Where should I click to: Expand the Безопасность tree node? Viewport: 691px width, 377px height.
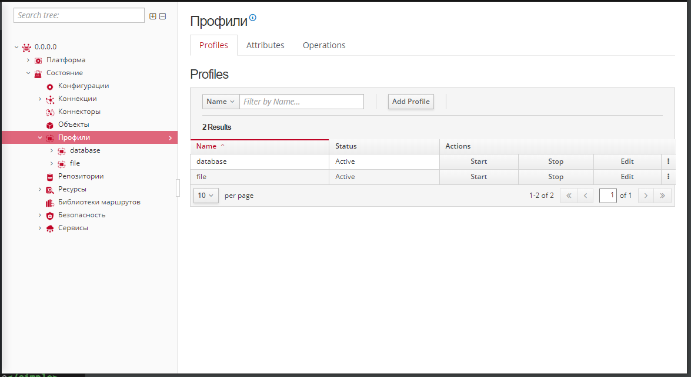point(40,215)
